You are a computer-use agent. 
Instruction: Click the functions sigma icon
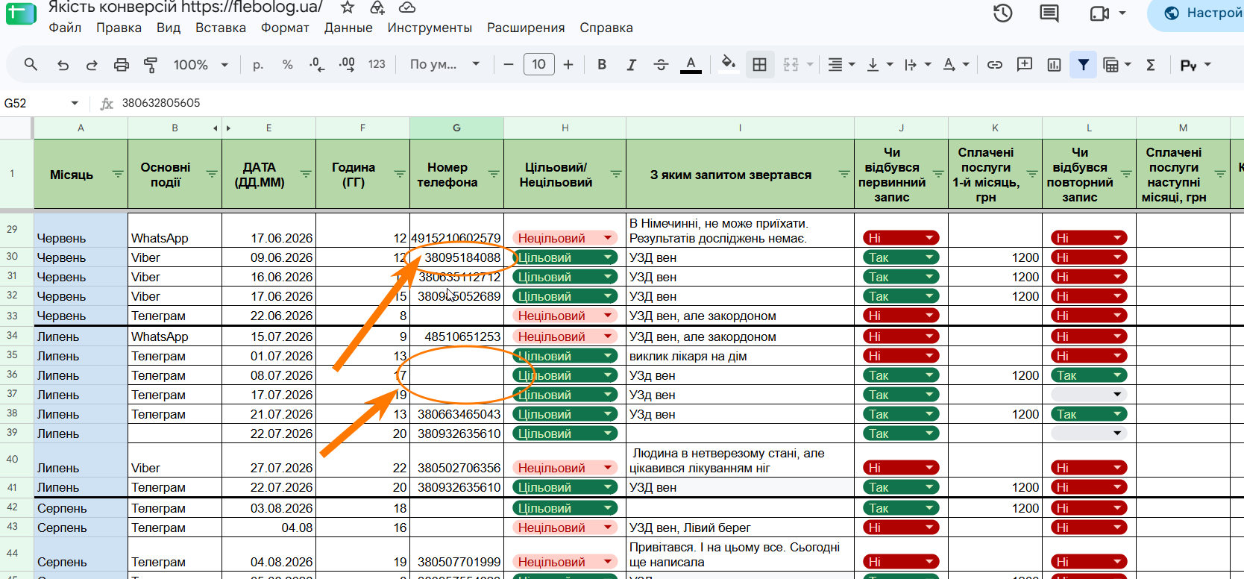click(1151, 65)
